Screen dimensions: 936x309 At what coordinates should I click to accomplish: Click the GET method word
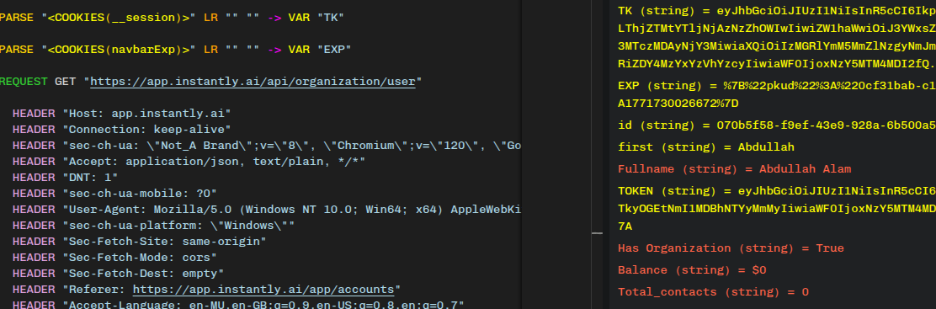[x=65, y=81]
